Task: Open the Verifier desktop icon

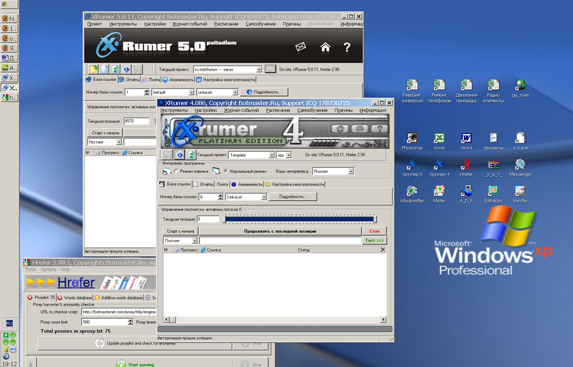Action: pyautogui.click(x=520, y=194)
